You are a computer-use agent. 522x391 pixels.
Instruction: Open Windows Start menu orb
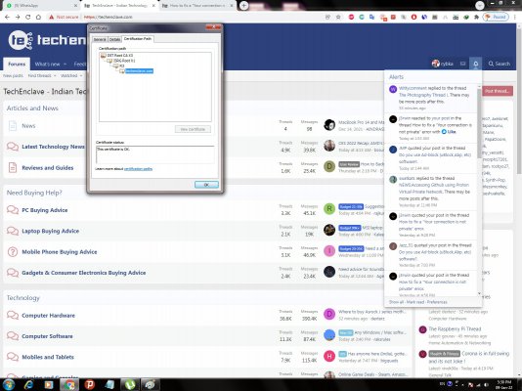tap(9, 385)
